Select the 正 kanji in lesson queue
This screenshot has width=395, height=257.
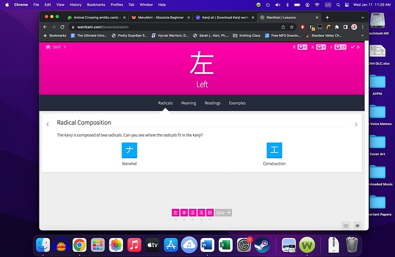pos(193,213)
